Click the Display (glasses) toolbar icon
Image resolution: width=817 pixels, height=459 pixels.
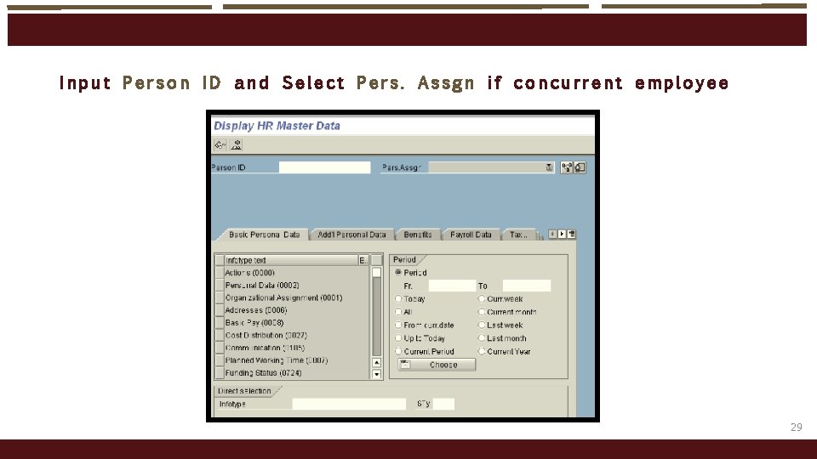point(220,145)
